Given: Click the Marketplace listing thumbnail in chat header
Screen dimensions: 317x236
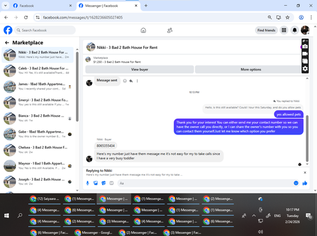Looking at the screenshot, I should tap(88, 60).
